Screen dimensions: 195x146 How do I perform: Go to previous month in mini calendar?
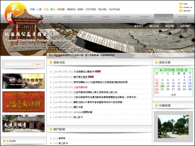coord(161,70)
